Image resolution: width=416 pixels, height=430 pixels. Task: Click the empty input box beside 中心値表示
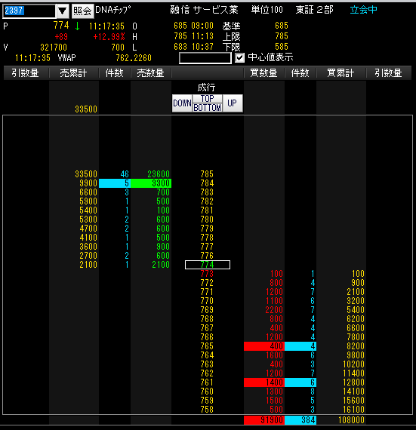[x=205, y=58]
